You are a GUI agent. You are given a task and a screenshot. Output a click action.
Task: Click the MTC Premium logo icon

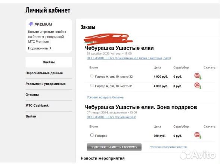pyautogui.click(x=31, y=24)
